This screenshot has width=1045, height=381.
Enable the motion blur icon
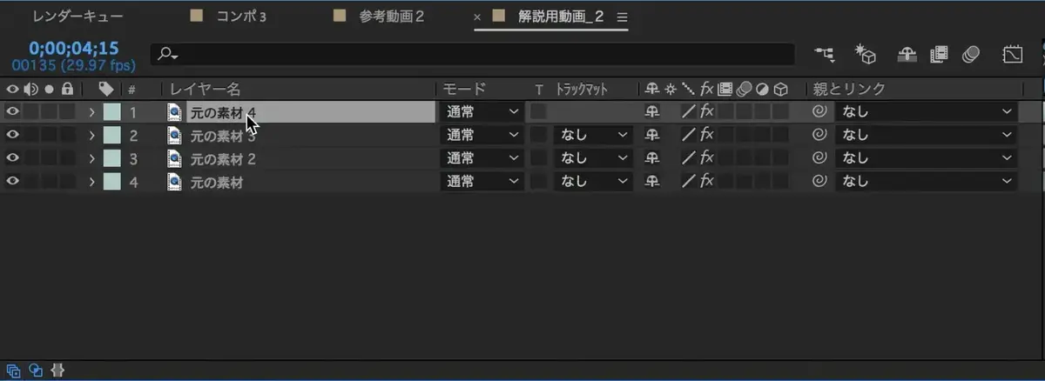point(971,54)
